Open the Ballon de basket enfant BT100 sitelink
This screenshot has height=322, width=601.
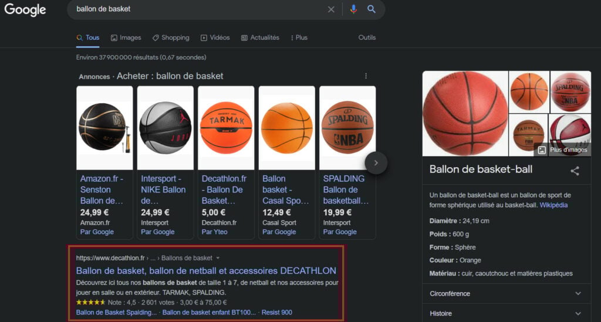209,312
